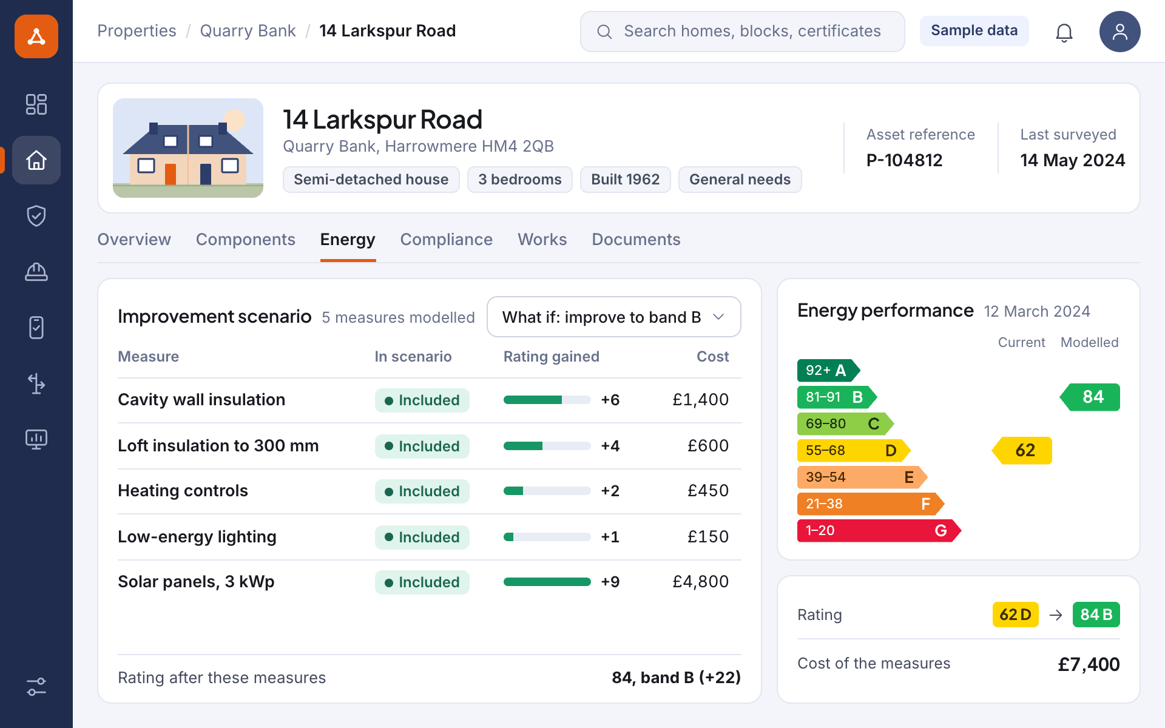Click the General needs tag

[740, 180]
